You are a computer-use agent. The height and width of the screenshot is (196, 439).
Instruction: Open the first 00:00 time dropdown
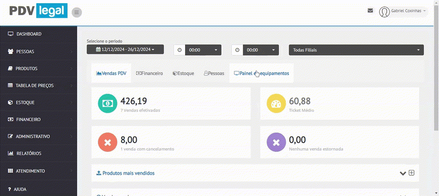[x=203, y=50]
